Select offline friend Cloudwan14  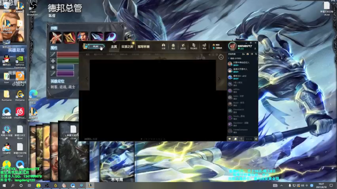pos(242,110)
